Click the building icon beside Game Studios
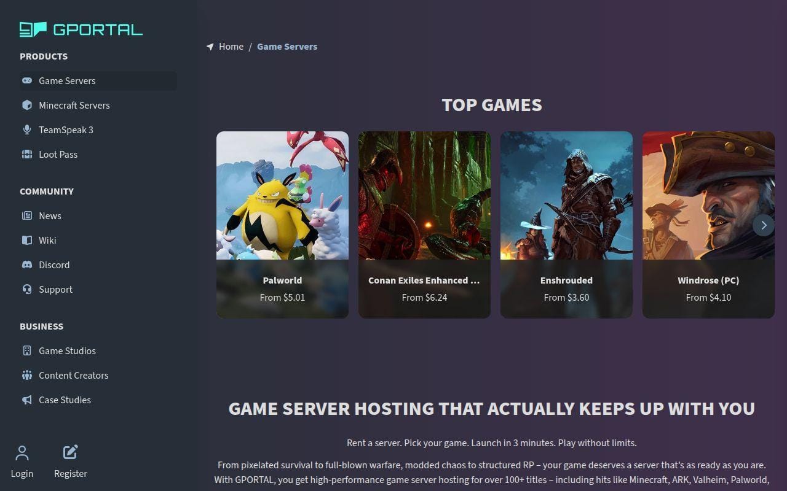This screenshot has height=491, width=787. click(27, 350)
